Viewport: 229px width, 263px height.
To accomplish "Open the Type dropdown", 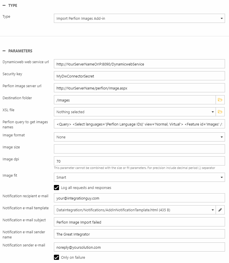I will [x=139, y=19].
